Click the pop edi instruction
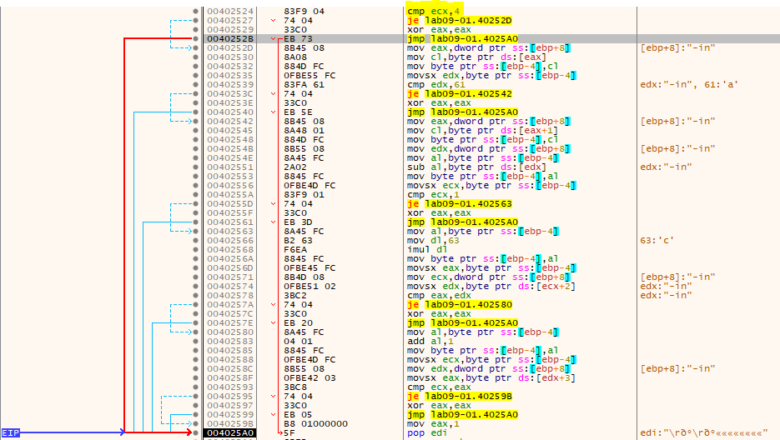This screenshot has width=780, height=440. 427,433
